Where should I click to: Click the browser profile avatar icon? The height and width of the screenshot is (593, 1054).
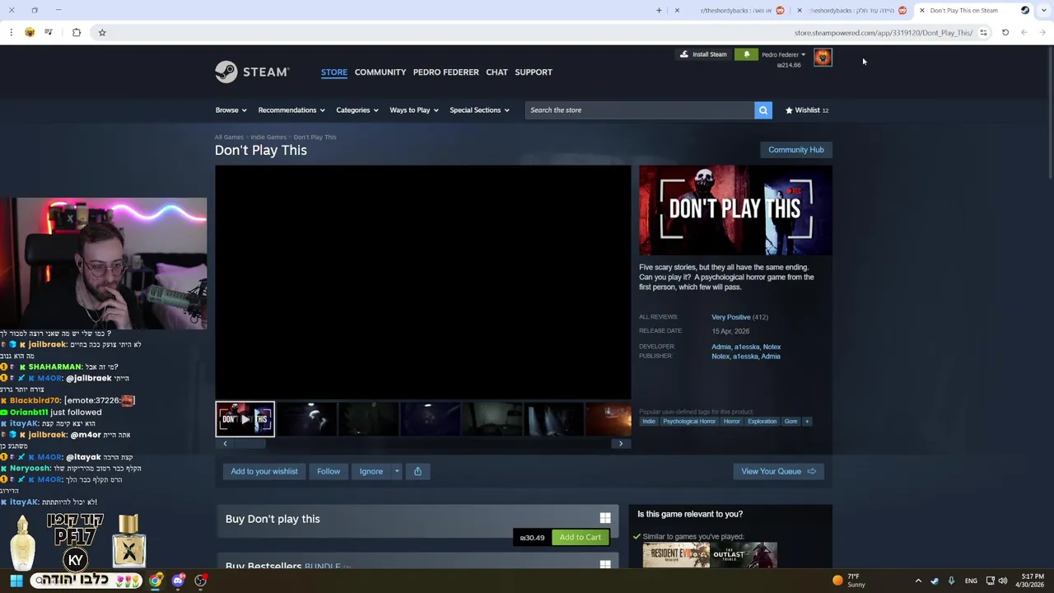point(30,32)
